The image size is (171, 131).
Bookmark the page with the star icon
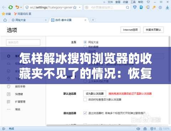[x=75, y=8]
